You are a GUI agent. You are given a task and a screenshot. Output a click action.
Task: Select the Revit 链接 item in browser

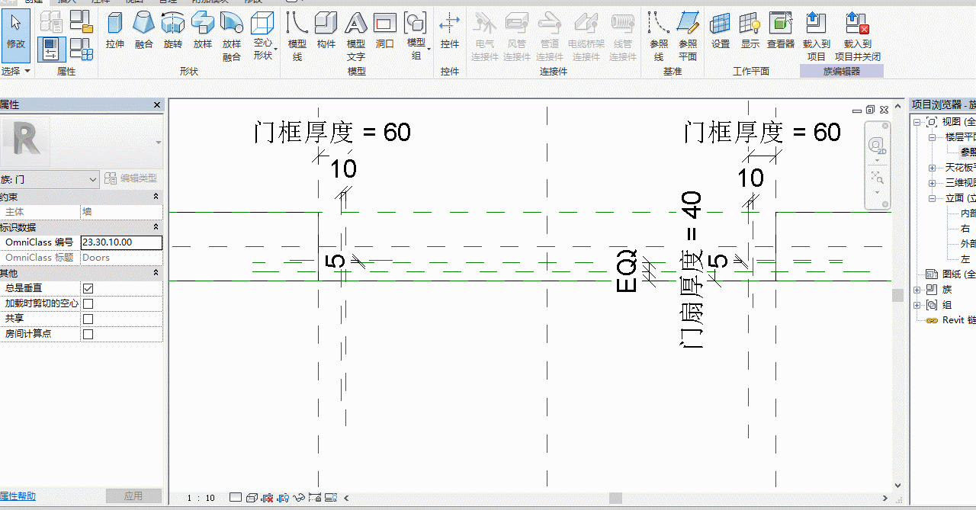951,320
